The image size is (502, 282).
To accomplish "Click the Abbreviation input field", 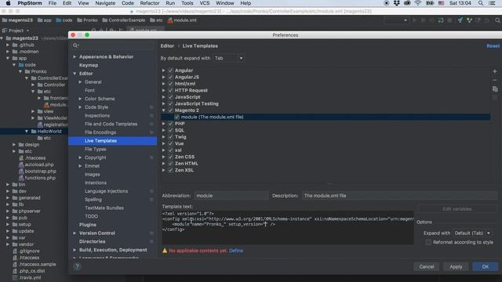I will point(231,196).
